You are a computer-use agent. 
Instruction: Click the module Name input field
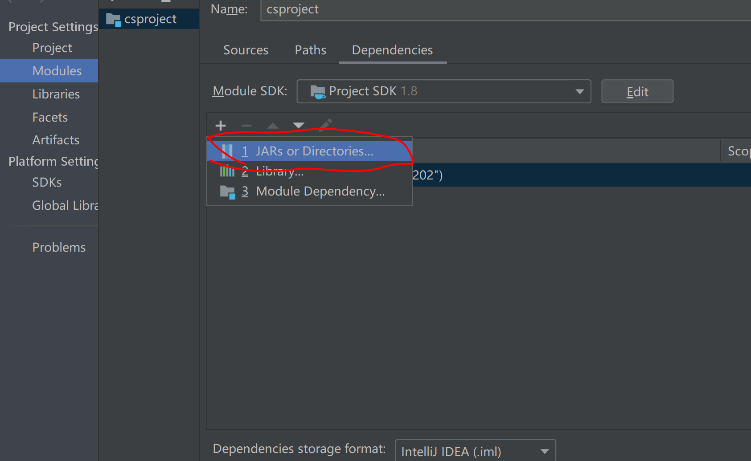(506, 10)
